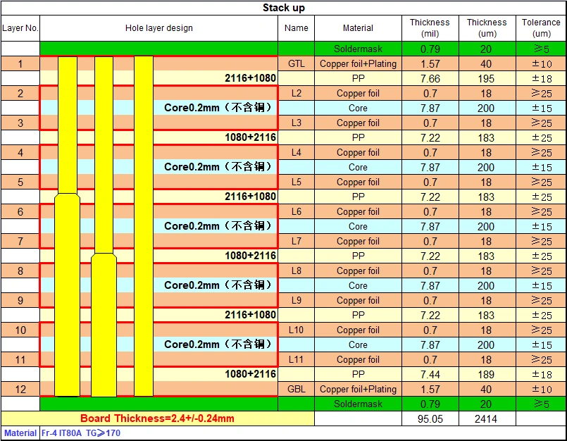The width and height of the screenshot is (567, 441).
Task: Click layer number 10 cell in first column
Action: [20, 330]
